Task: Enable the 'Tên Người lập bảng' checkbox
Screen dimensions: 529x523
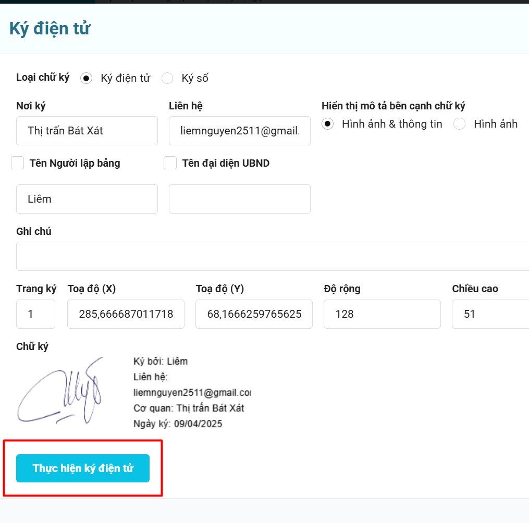Action: pos(18,163)
